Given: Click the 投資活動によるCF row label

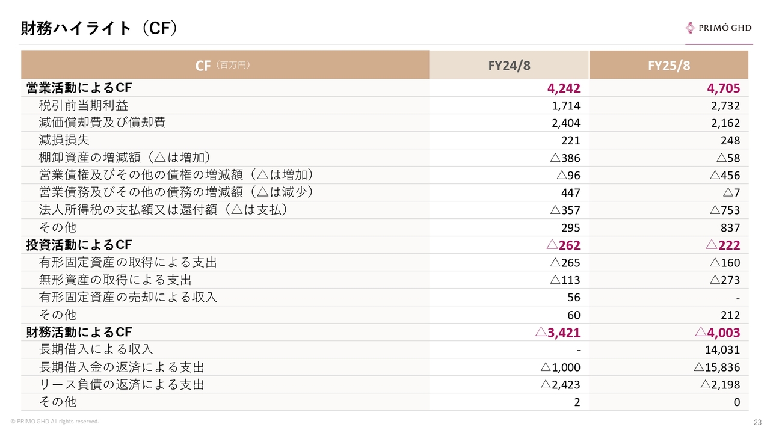Looking at the screenshot, I should [x=79, y=245].
